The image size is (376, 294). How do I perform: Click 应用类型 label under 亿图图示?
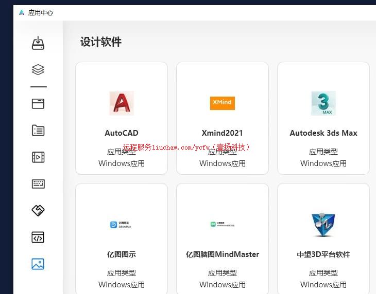pyautogui.click(x=122, y=273)
